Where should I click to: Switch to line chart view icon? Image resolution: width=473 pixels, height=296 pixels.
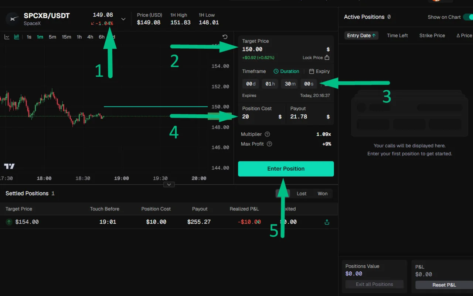7,37
